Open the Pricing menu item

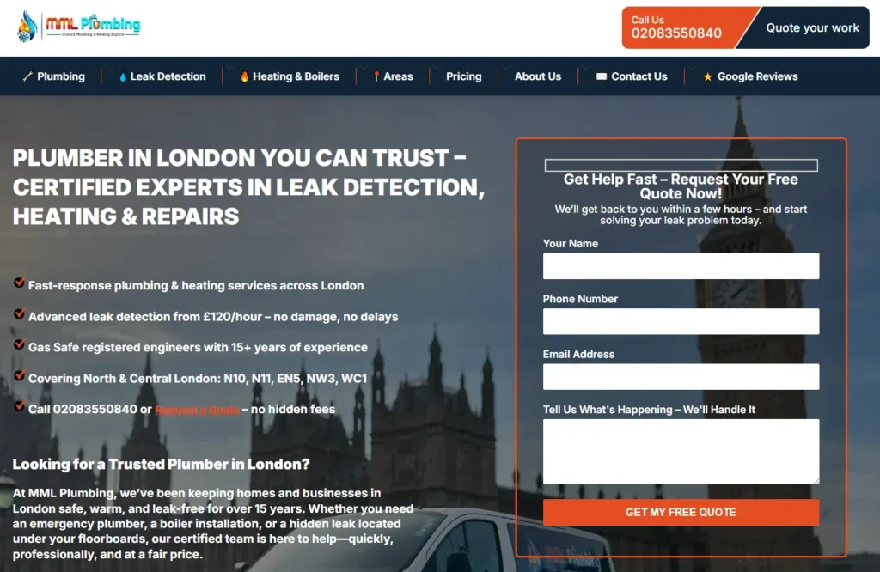tap(463, 76)
